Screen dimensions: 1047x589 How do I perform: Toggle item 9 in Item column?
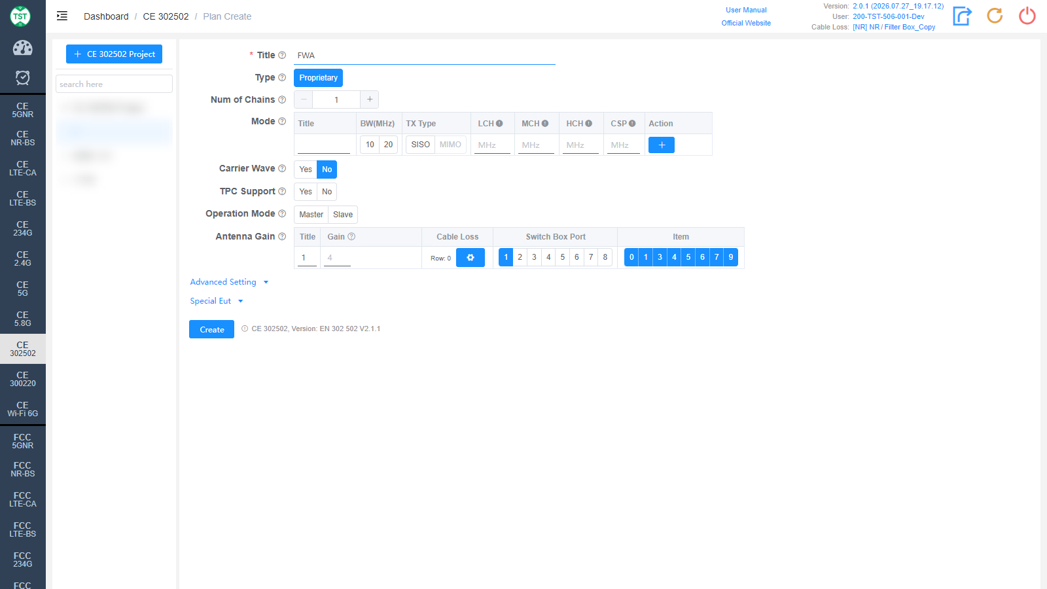(731, 257)
